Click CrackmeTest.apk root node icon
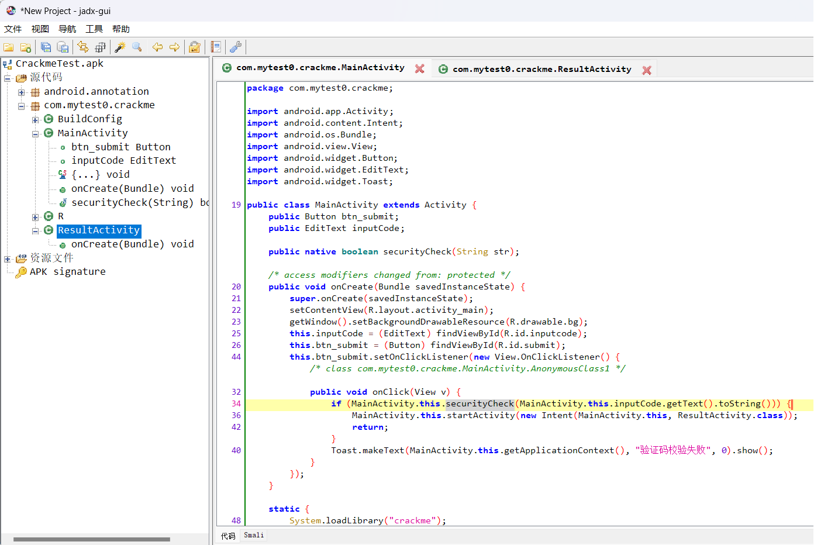Image resolution: width=814 pixels, height=545 pixels. [8, 64]
